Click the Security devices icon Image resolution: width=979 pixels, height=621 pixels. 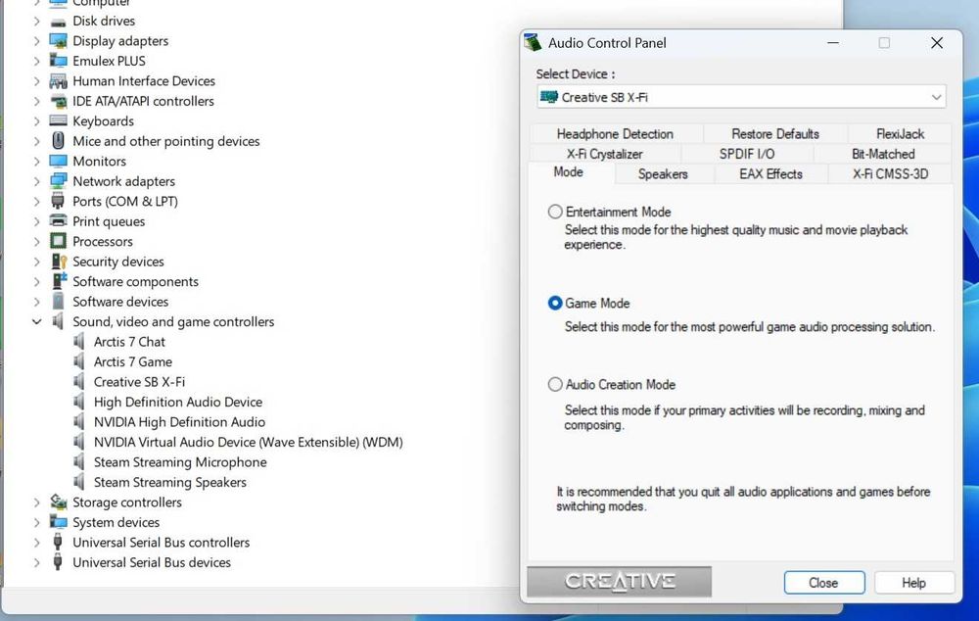(x=58, y=262)
